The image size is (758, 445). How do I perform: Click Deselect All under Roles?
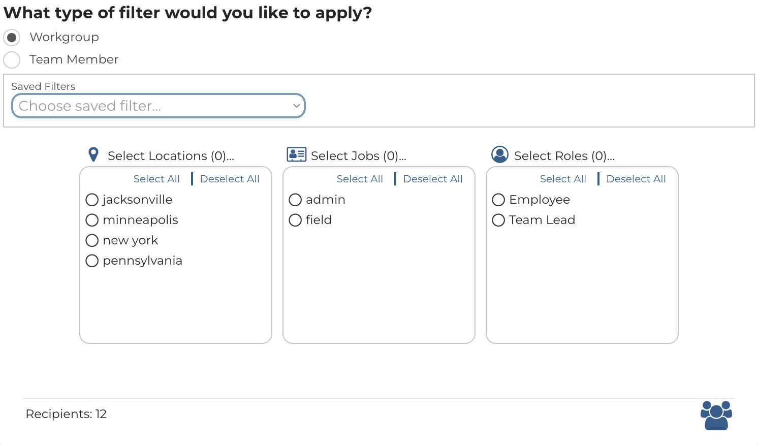636,179
